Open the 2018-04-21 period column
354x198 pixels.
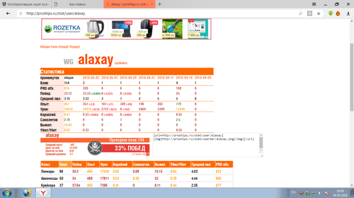[x=147, y=78]
